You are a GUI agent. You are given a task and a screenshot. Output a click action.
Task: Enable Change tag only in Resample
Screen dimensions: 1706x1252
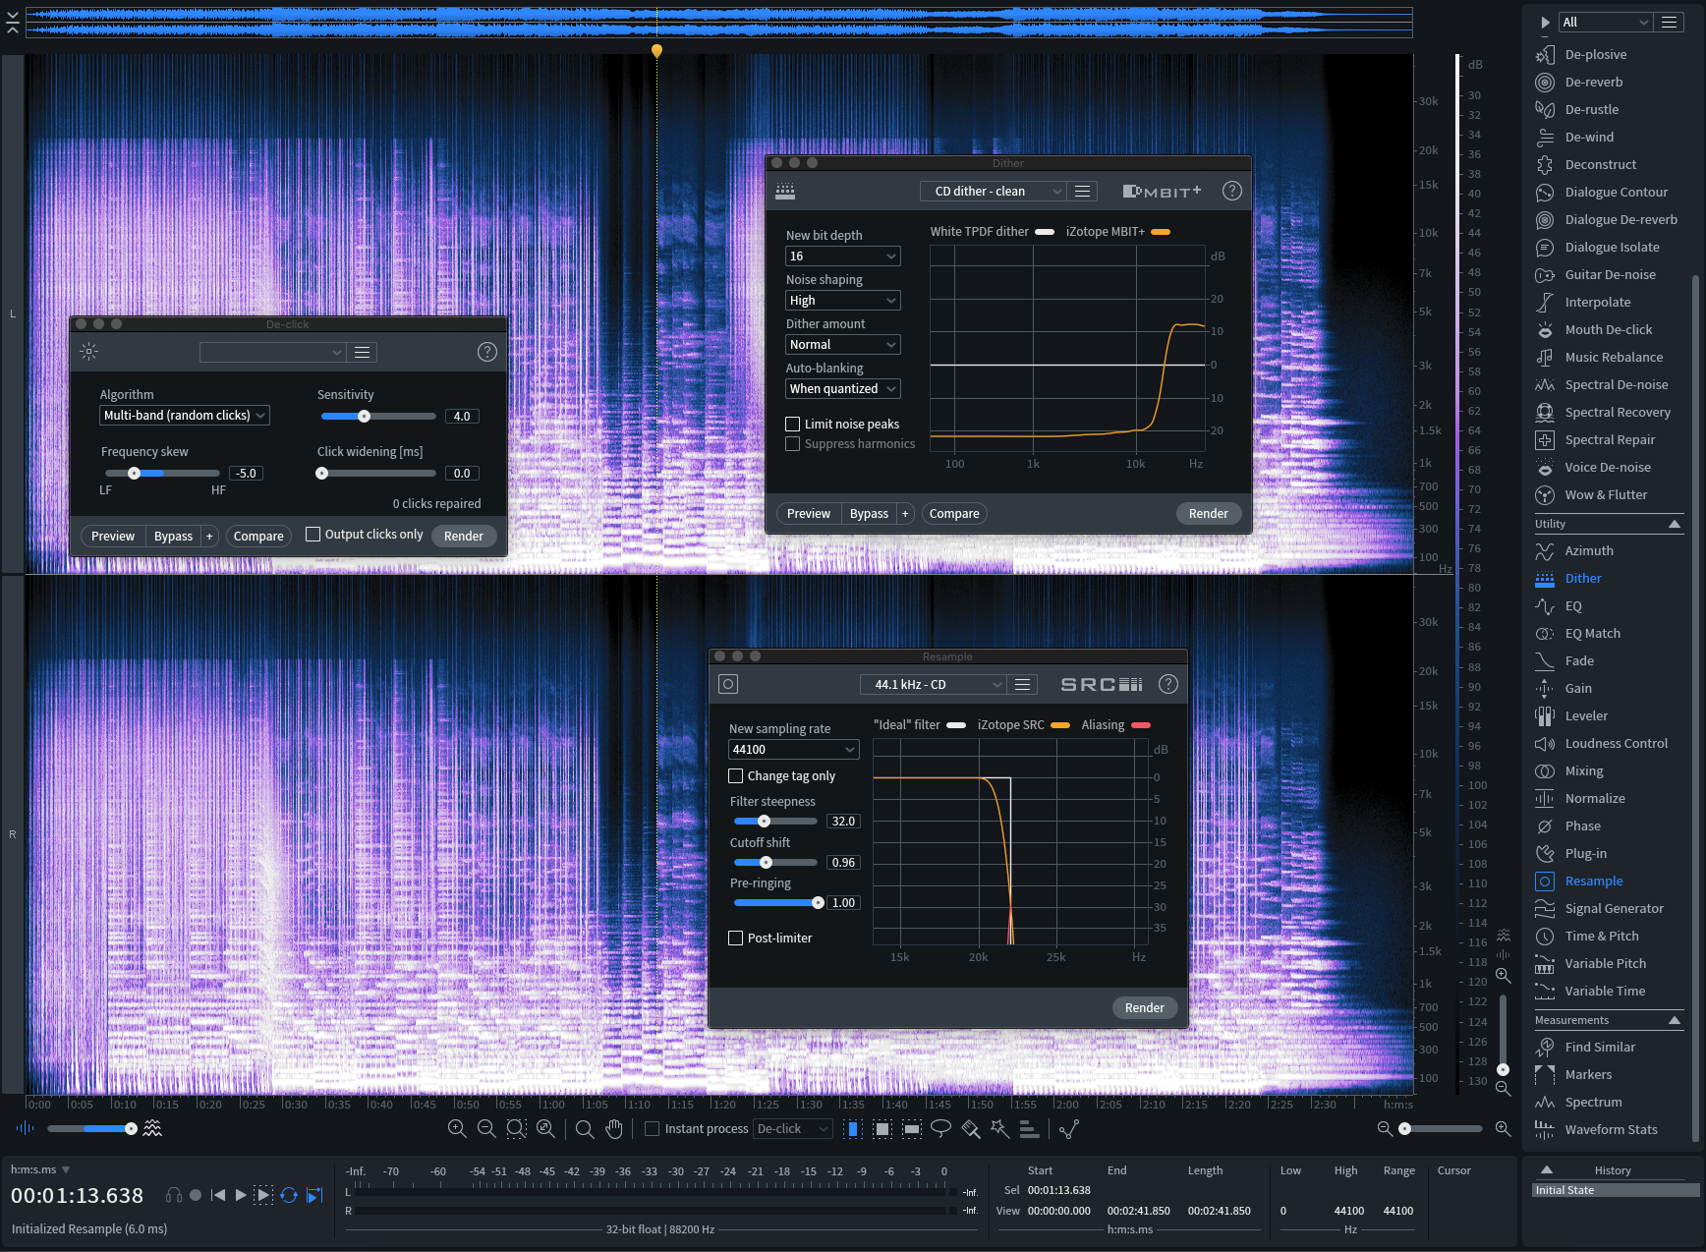click(735, 776)
